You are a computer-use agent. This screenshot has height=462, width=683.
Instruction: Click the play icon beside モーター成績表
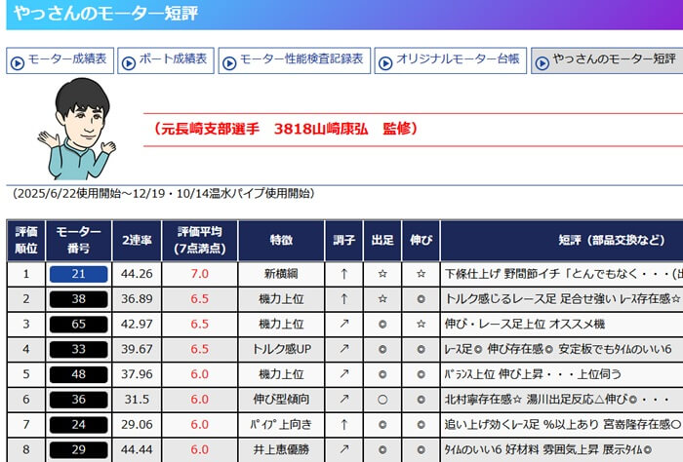pos(17,60)
